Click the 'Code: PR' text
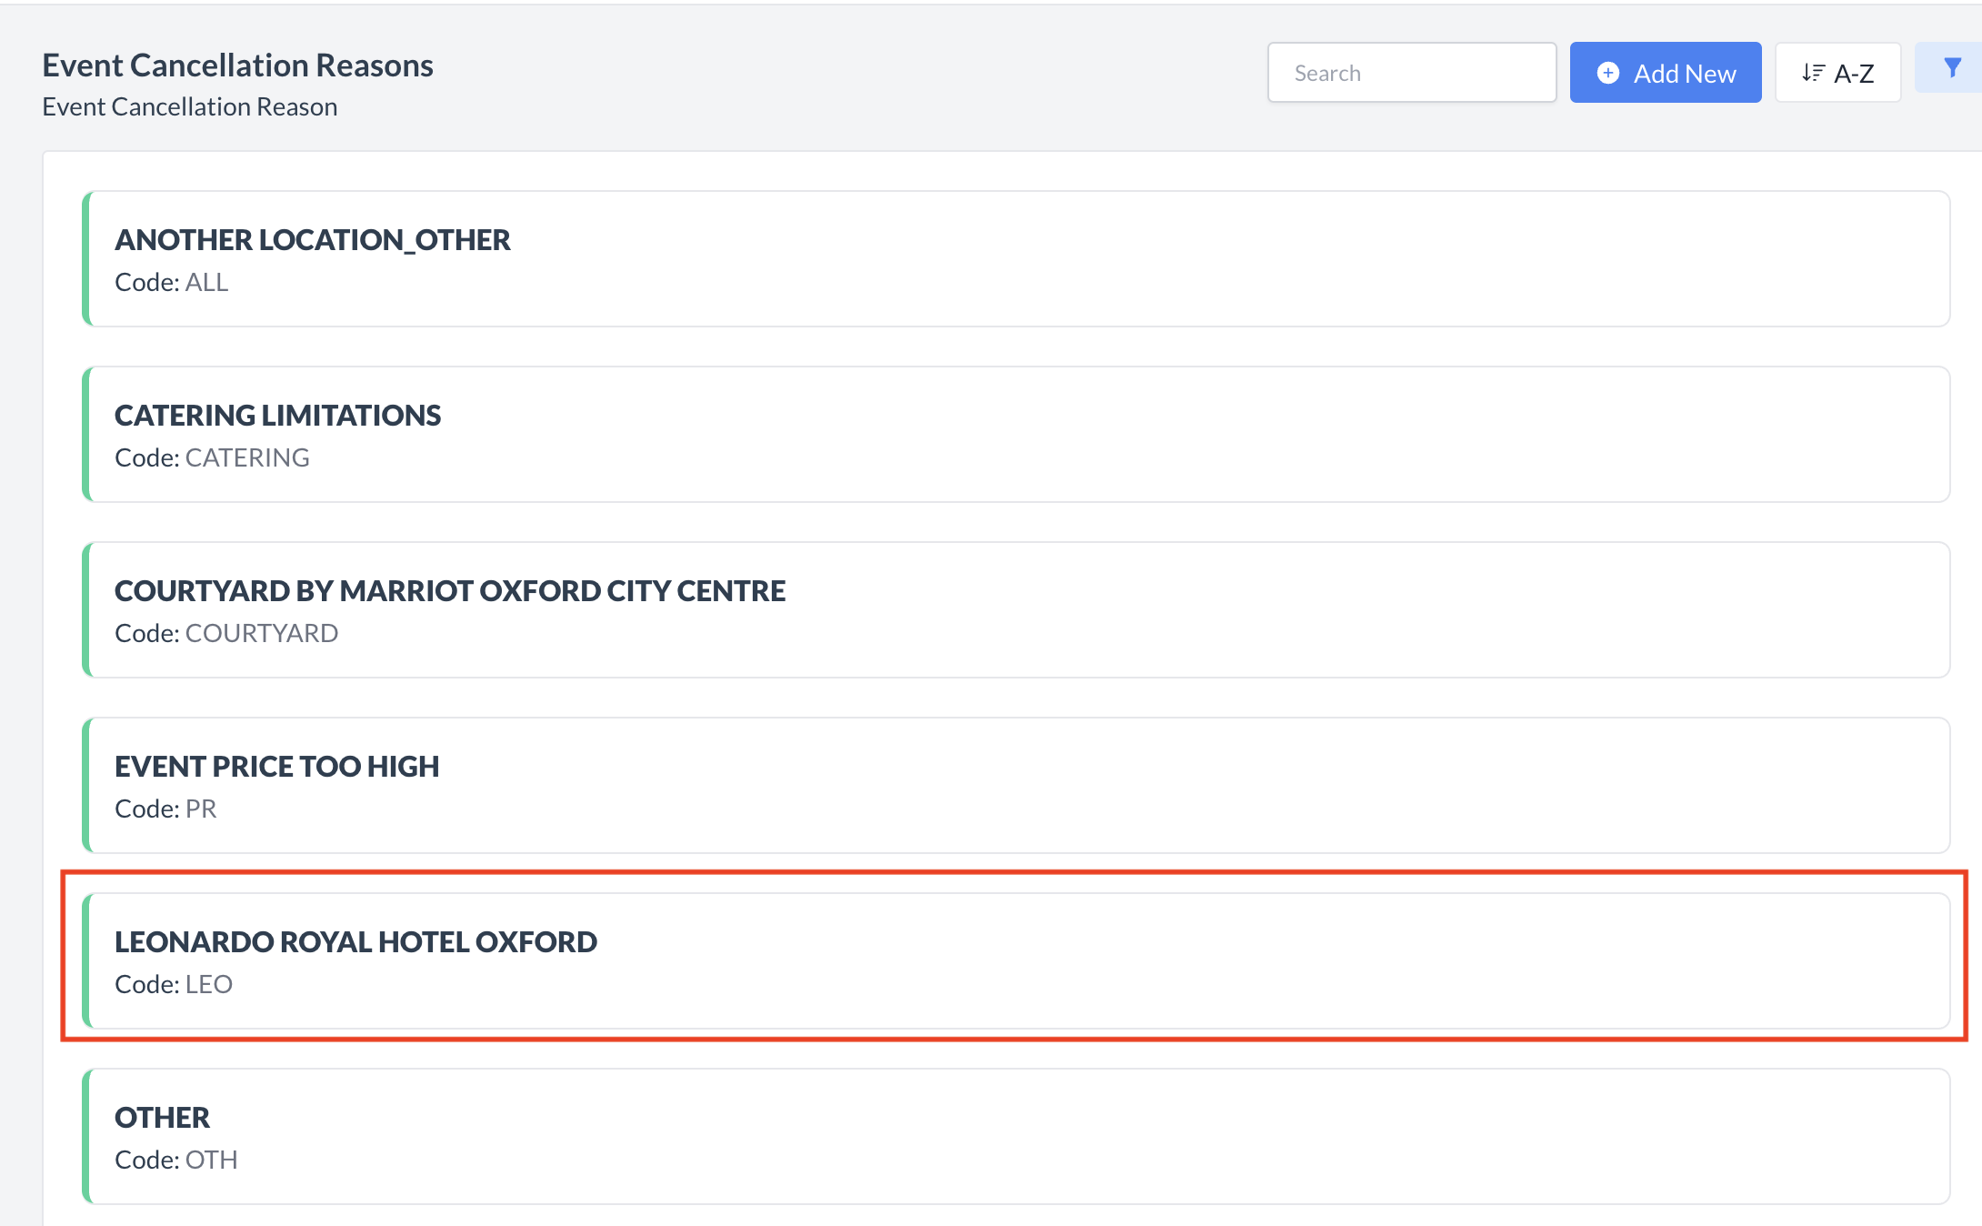Viewport: 1982px width, 1226px height. pos(165,809)
